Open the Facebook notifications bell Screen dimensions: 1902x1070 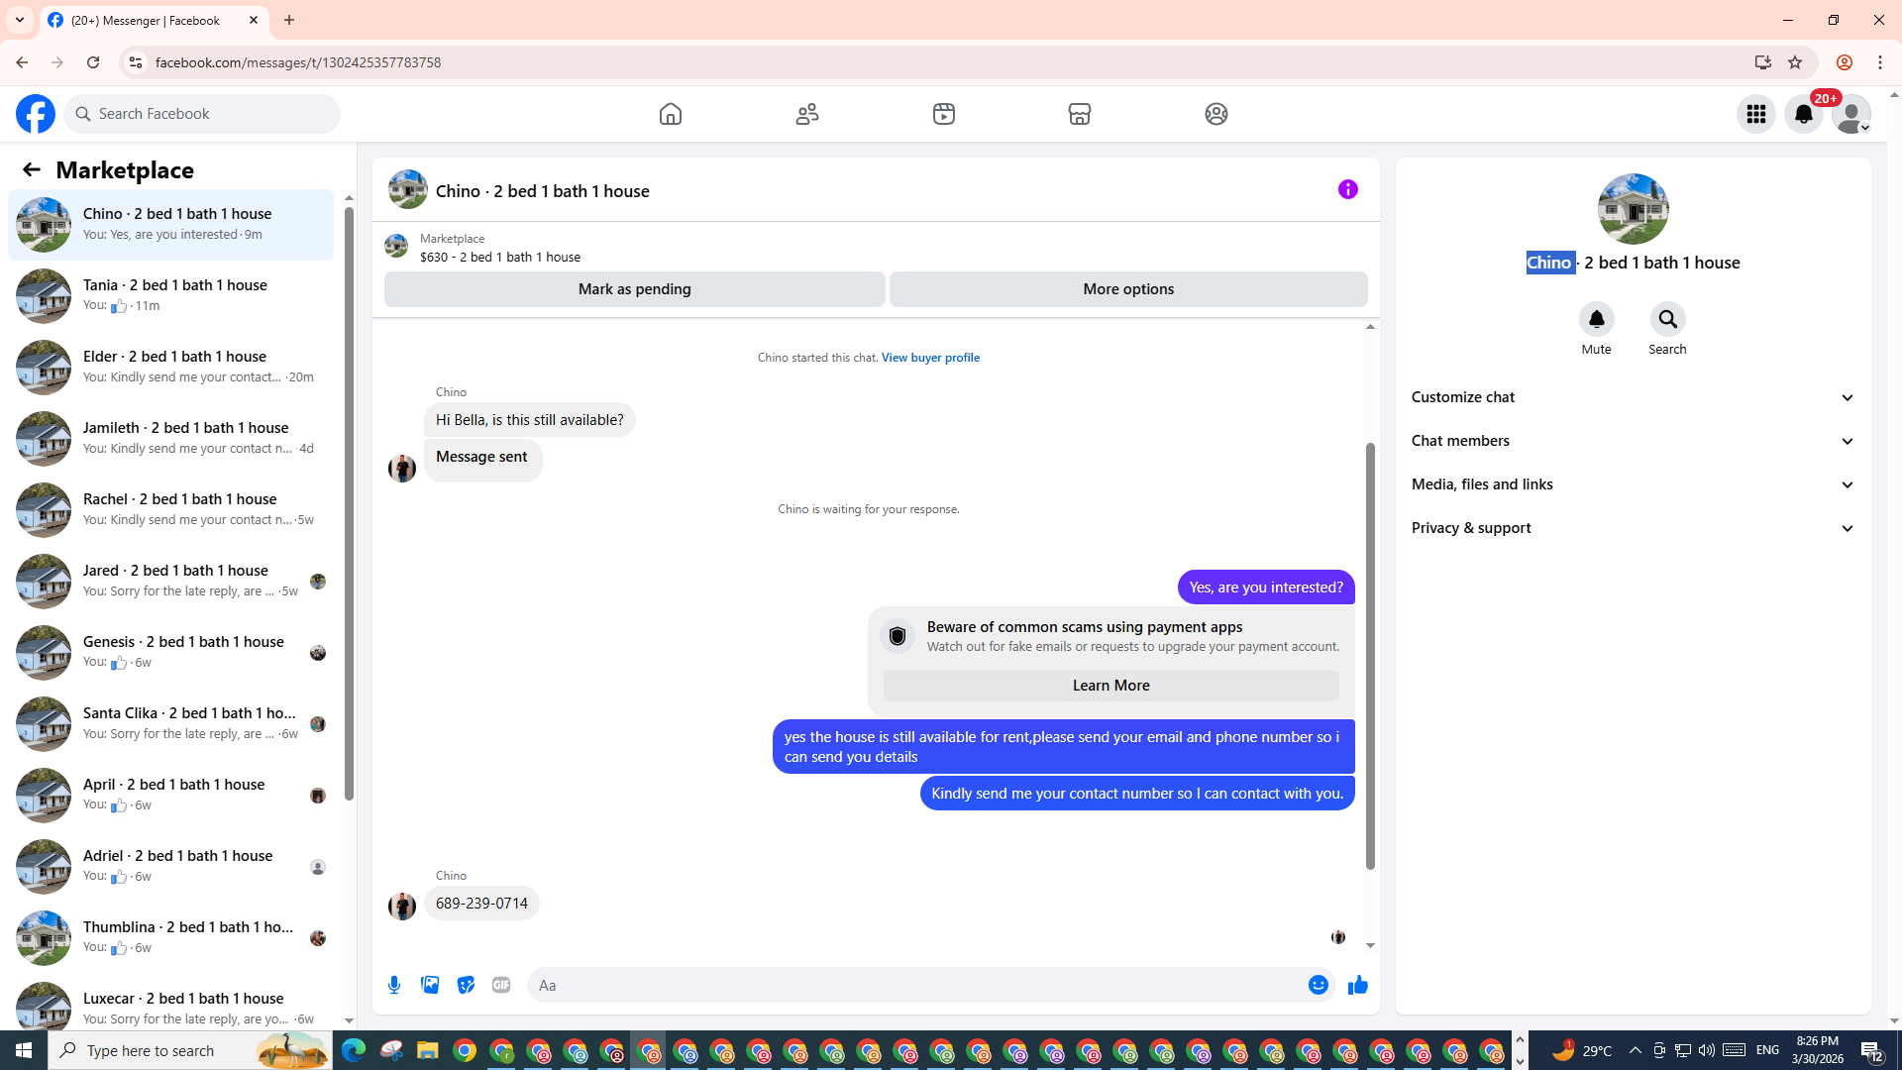pos(1803,114)
